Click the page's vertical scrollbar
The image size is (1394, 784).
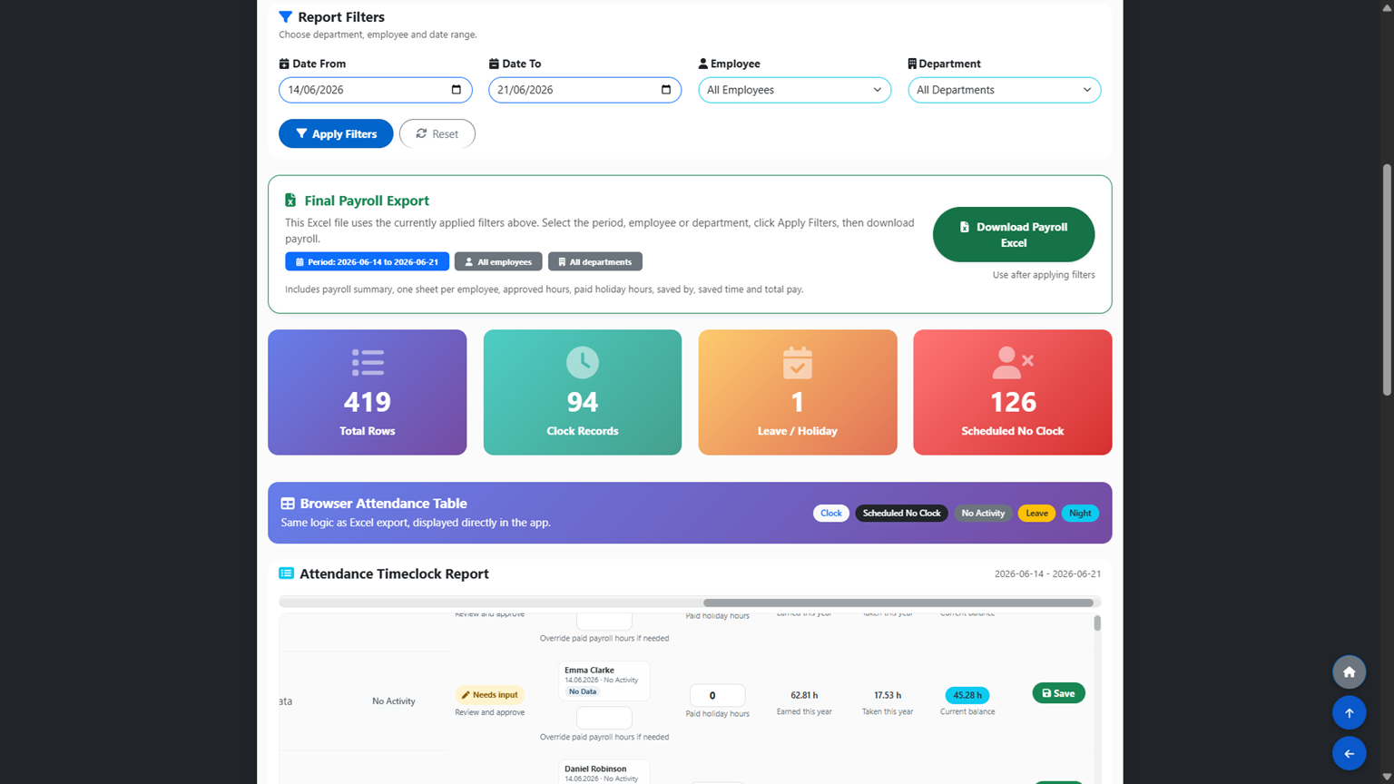tap(1387, 279)
